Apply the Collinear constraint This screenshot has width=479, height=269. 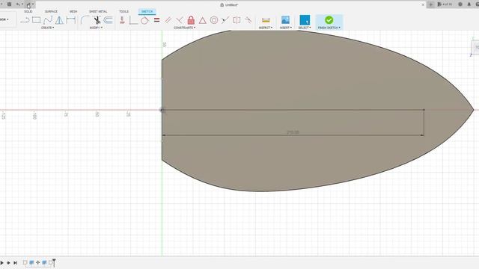tap(225, 20)
